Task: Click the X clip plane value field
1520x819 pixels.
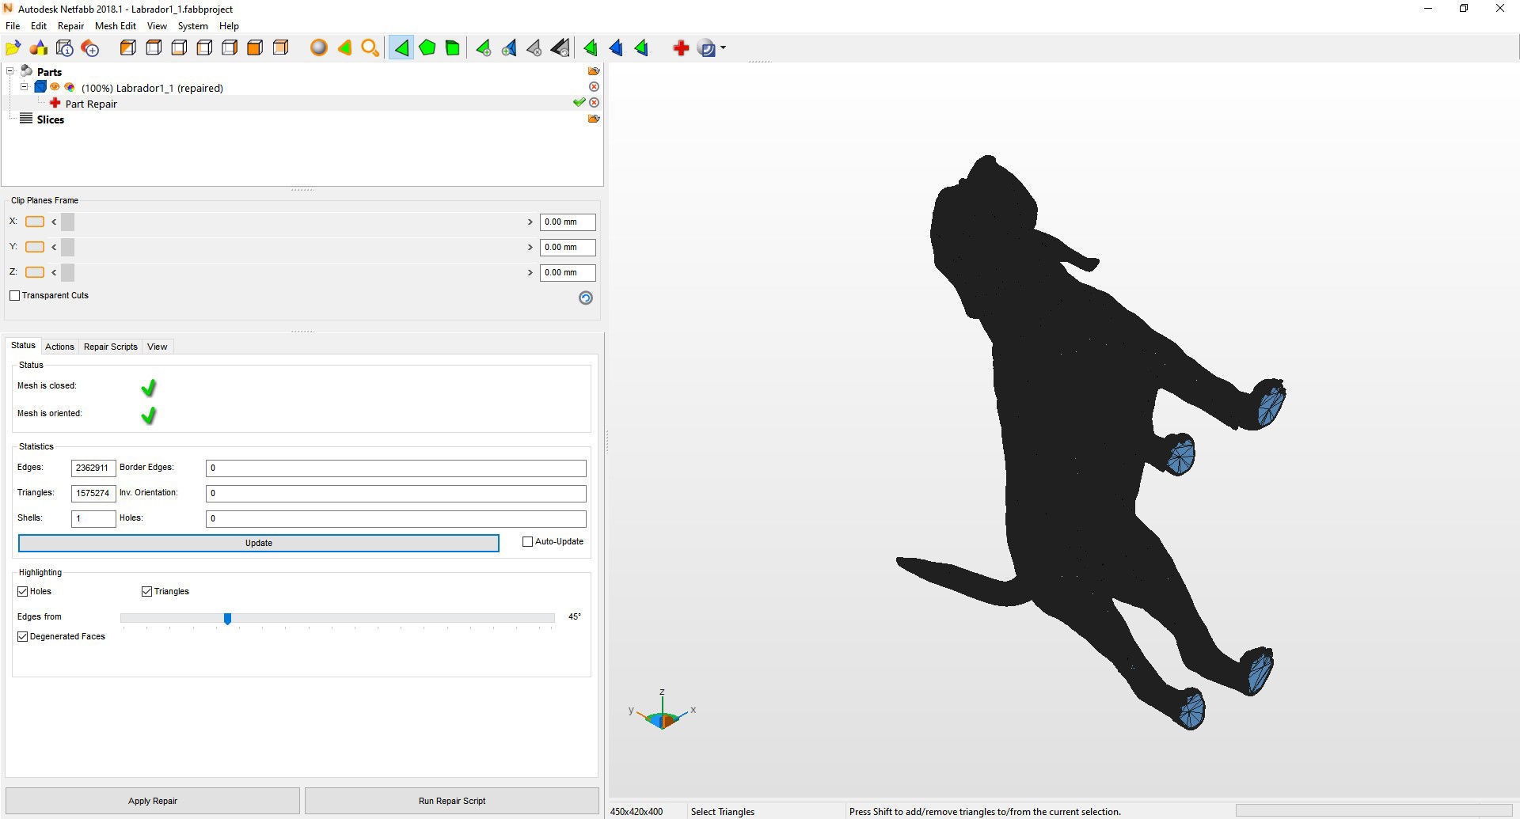Action: pyautogui.click(x=568, y=222)
